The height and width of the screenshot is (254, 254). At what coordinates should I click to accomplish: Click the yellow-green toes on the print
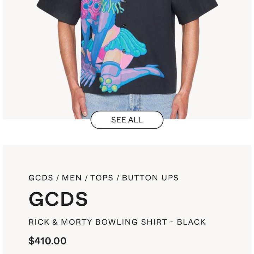[x=108, y=85]
